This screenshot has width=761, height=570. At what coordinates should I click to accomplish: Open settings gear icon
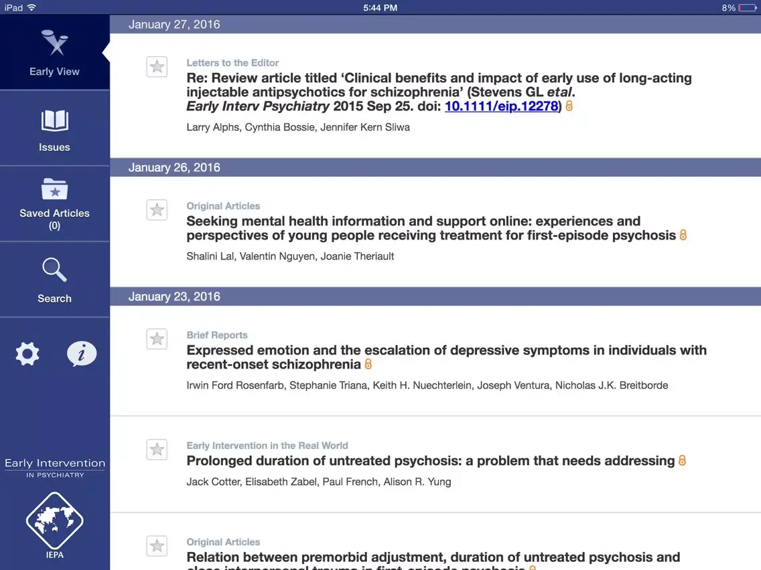[27, 354]
